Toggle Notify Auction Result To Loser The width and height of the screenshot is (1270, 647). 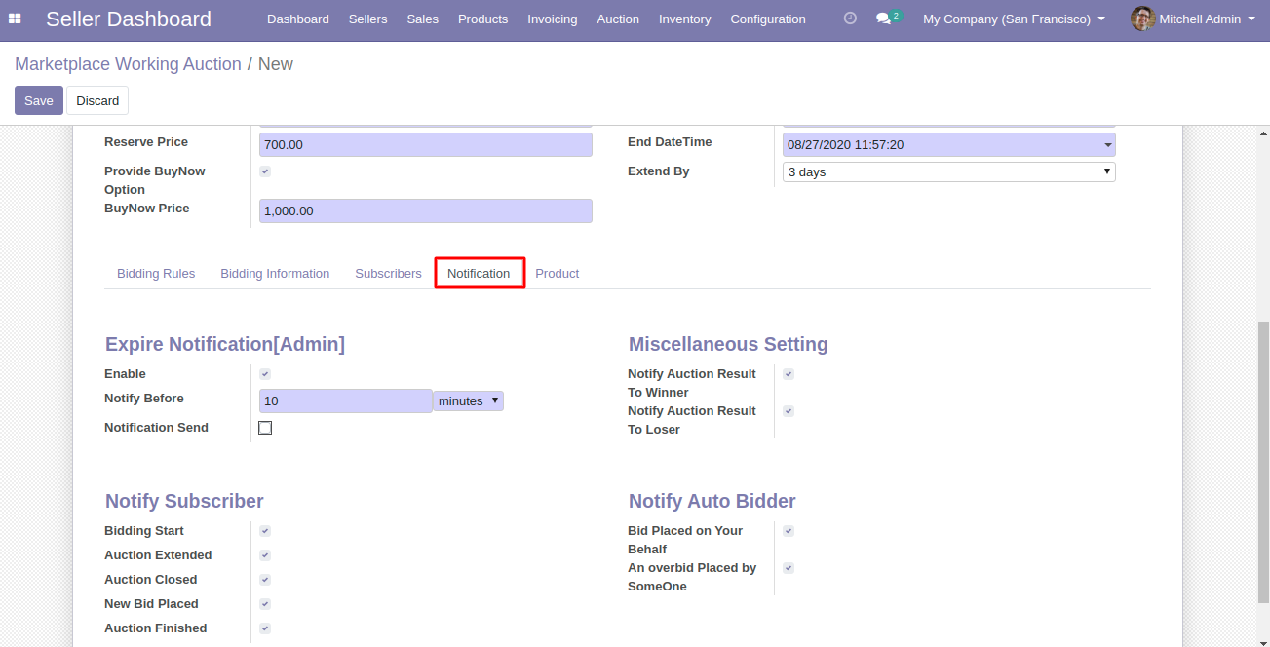point(789,411)
